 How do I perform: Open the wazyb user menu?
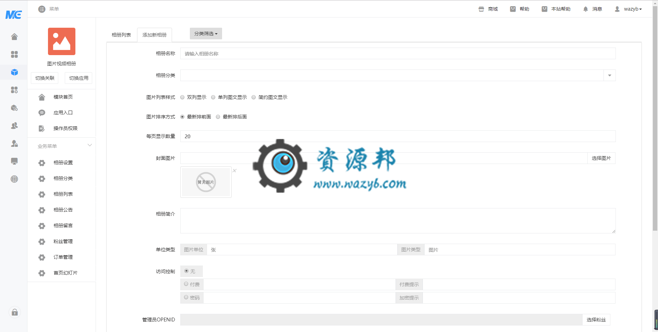pos(629,9)
